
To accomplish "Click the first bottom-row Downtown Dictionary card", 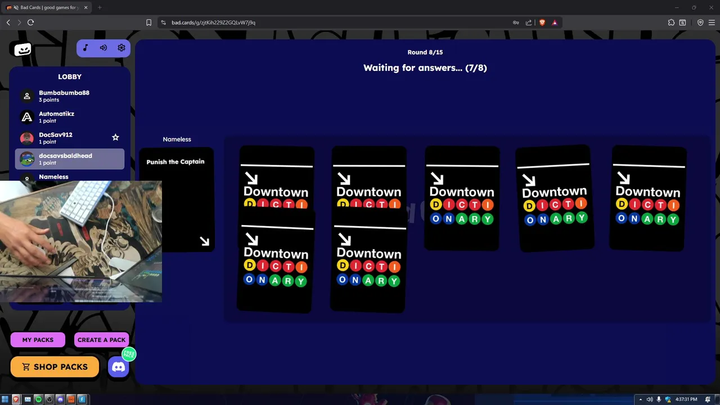I will (x=275, y=260).
